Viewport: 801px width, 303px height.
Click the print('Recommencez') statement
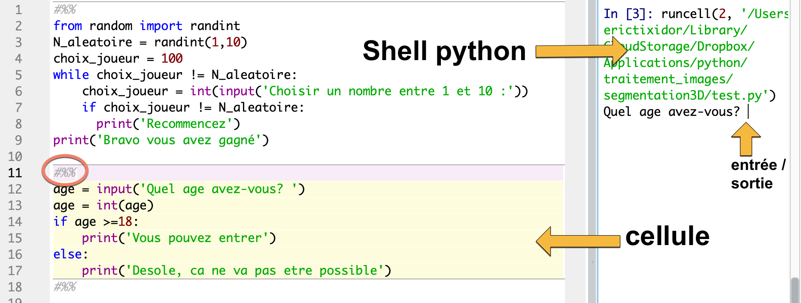coord(168,124)
